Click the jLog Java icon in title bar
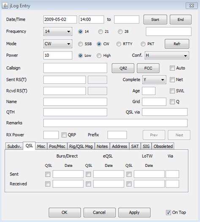This screenshot has width=200, height=222. tap(5, 5)
